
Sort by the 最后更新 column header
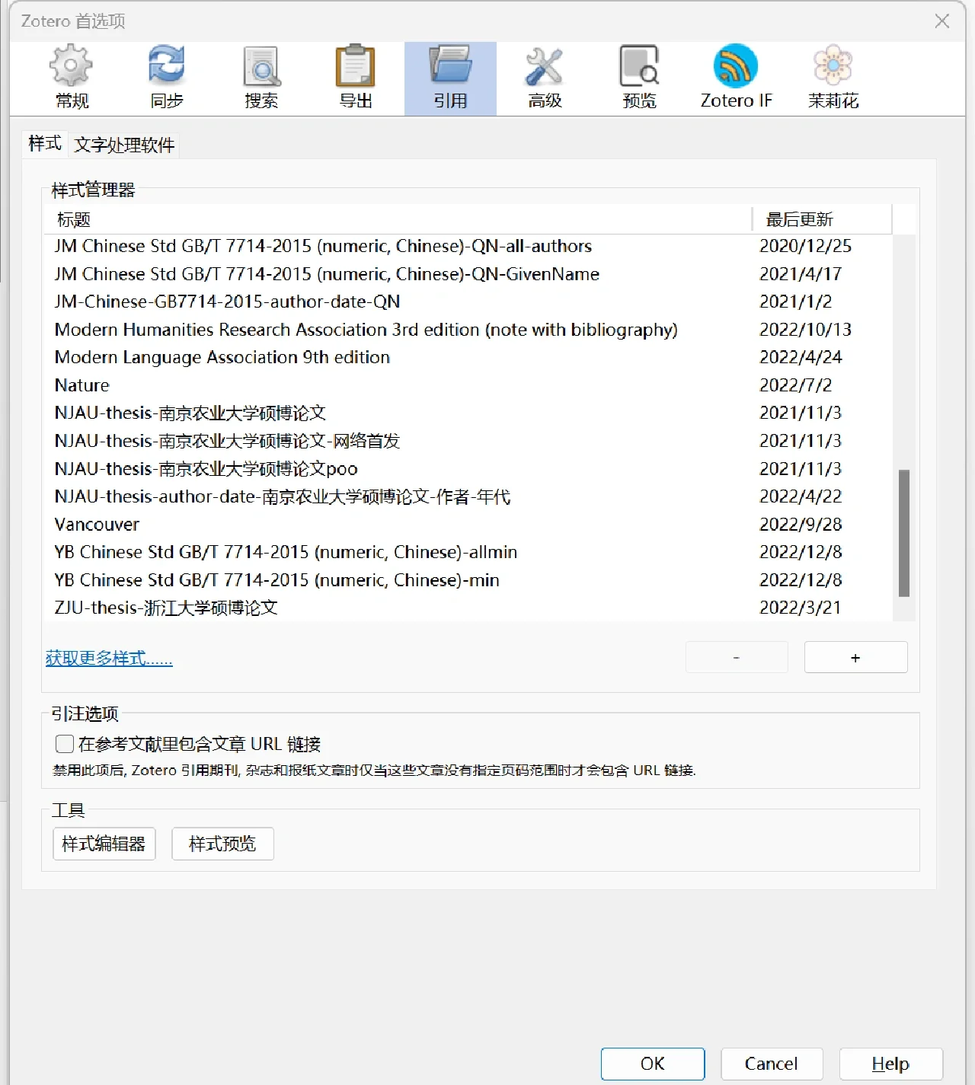(x=822, y=219)
